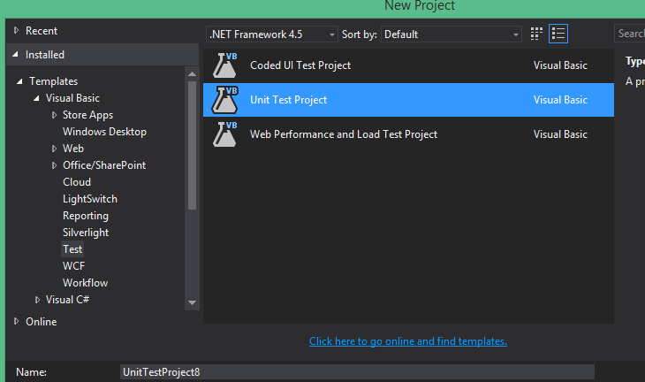The image size is (645, 382).
Task: Click the go online and find templates link
Action: [407, 341]
